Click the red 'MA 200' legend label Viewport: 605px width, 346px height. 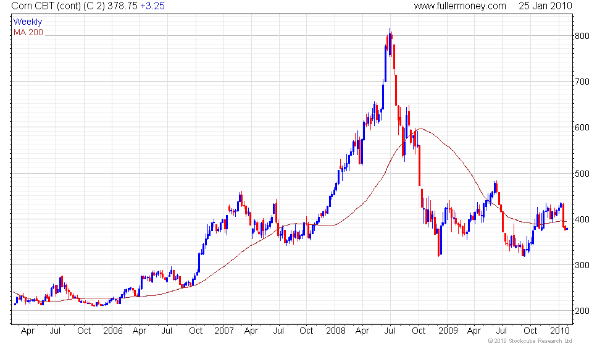tap(28, 32)
